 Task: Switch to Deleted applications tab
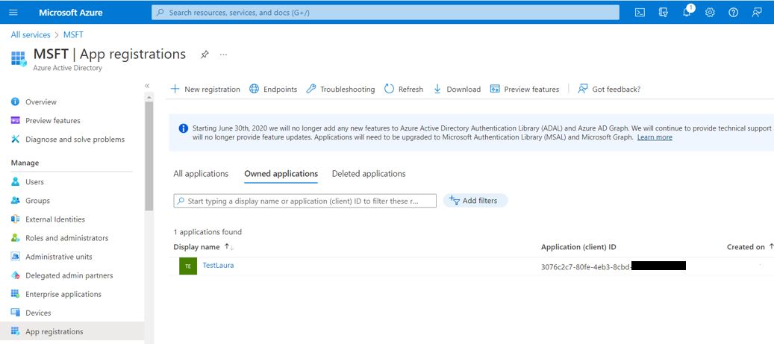[x=369, y=174]
